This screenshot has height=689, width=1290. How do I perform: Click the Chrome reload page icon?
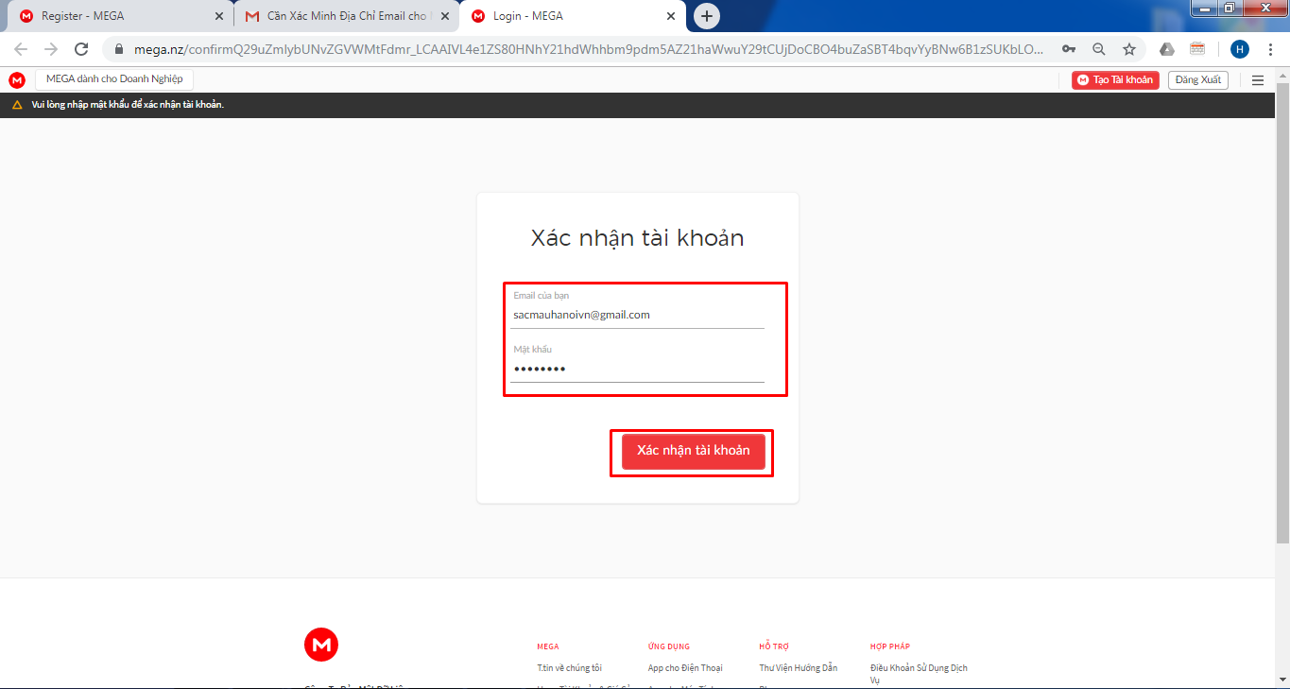pyautogui.click(x=81, y=49)
